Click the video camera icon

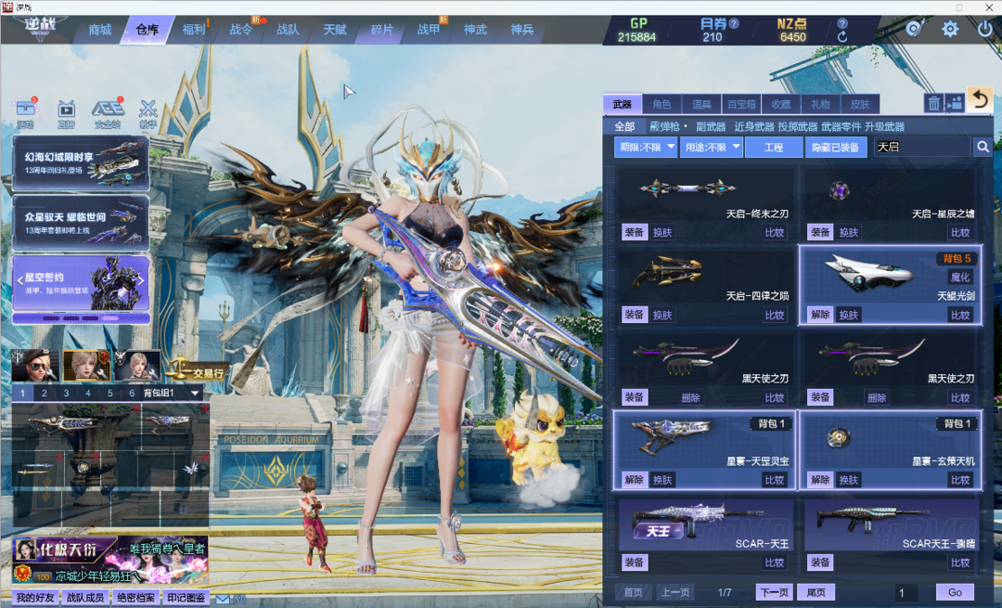[x=955, y=103]
